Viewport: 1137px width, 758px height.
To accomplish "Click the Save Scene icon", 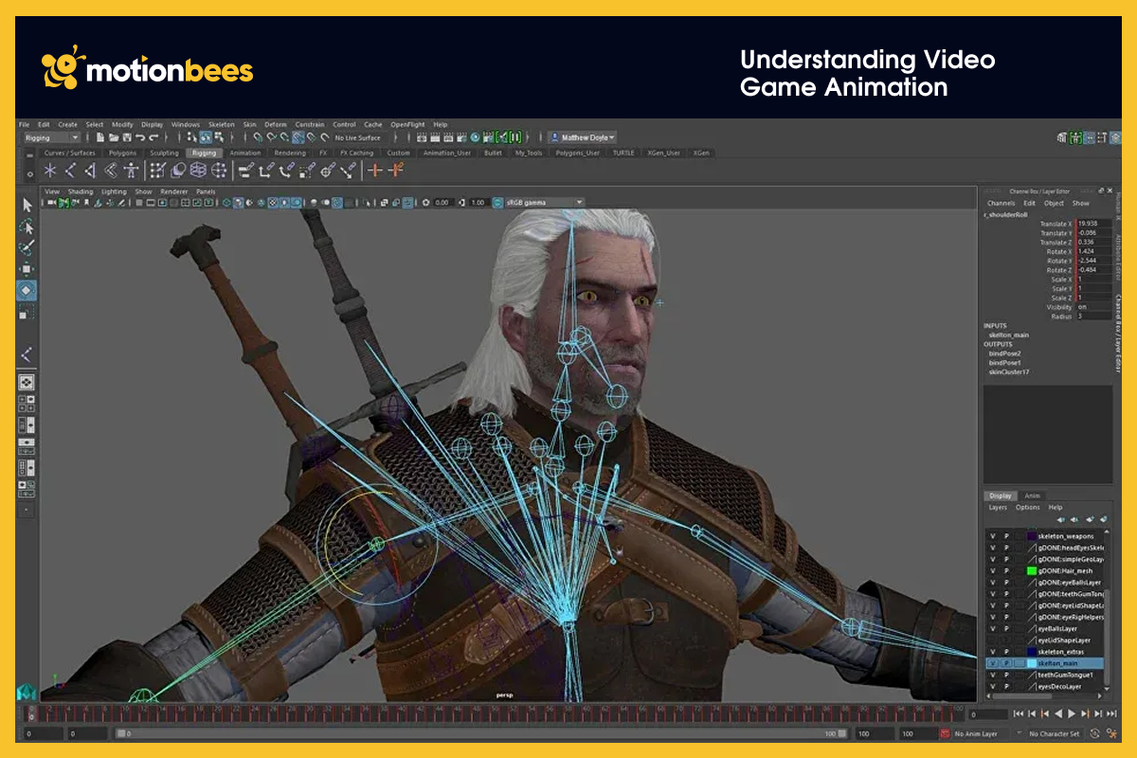I will tap(126, 138).
